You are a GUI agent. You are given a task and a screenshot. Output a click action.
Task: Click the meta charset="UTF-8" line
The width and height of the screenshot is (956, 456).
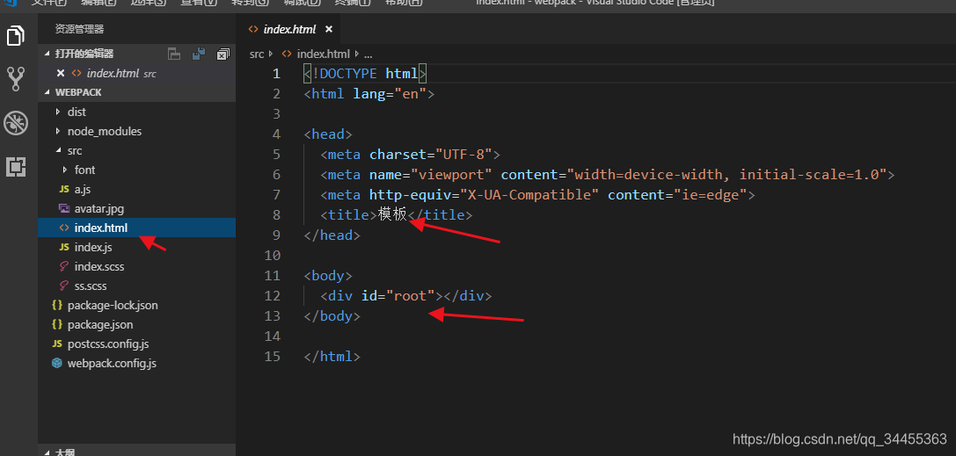point(411,154)
